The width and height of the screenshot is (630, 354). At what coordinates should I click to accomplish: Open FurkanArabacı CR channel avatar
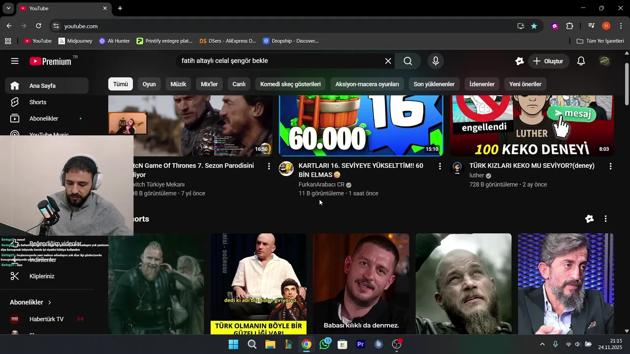click(x=286, y=169)
